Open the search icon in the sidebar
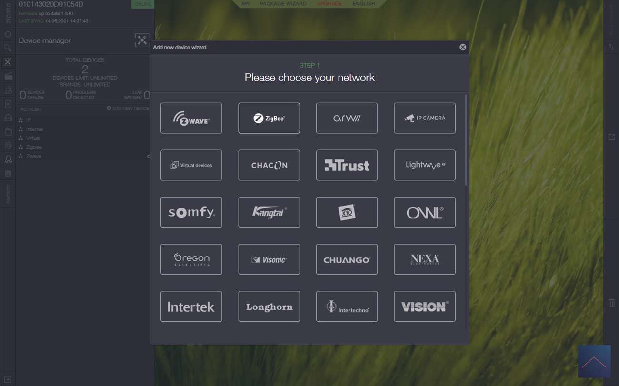 click(x=8, y=48)
